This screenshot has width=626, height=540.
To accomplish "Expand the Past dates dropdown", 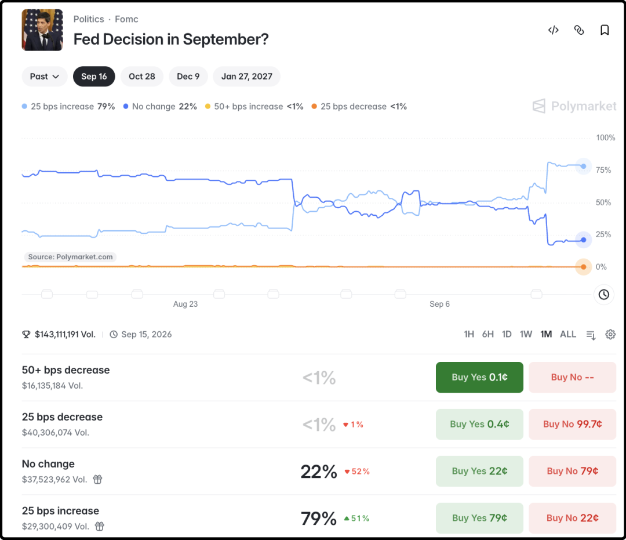I will click(x=44, y=77).
